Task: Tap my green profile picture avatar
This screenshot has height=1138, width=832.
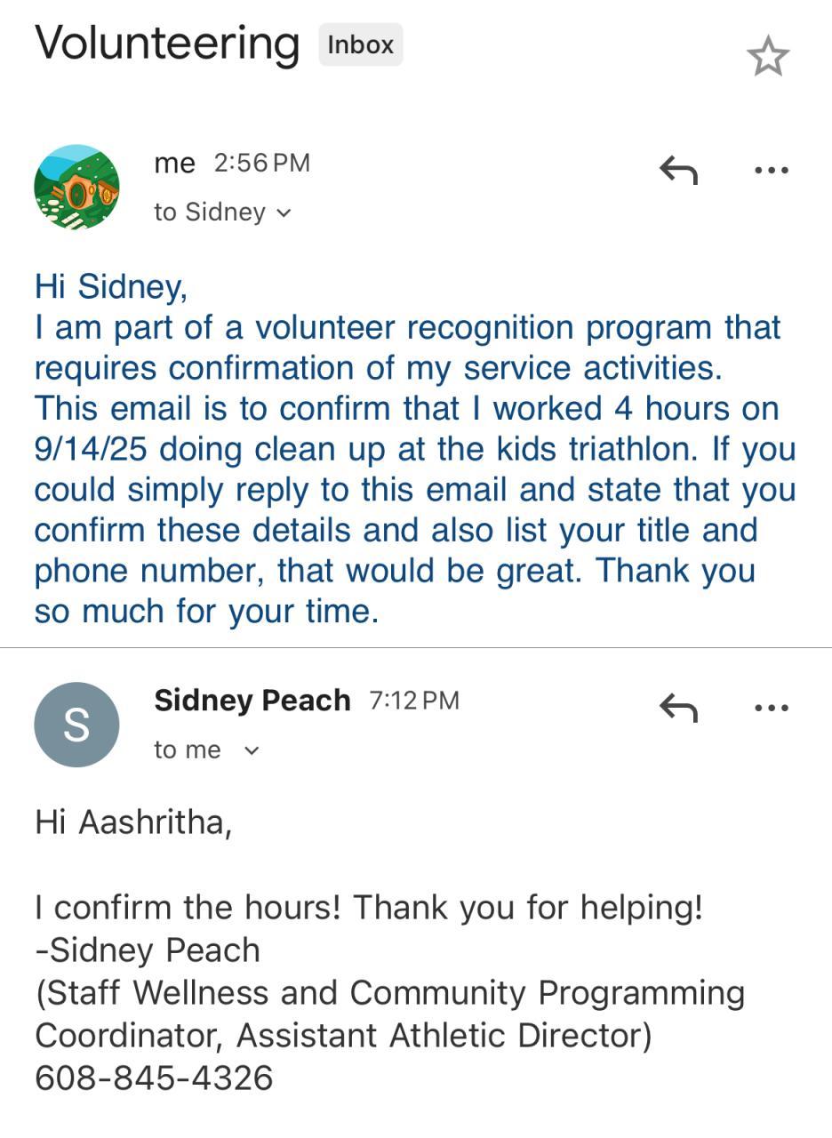Action: pos(76,188)
